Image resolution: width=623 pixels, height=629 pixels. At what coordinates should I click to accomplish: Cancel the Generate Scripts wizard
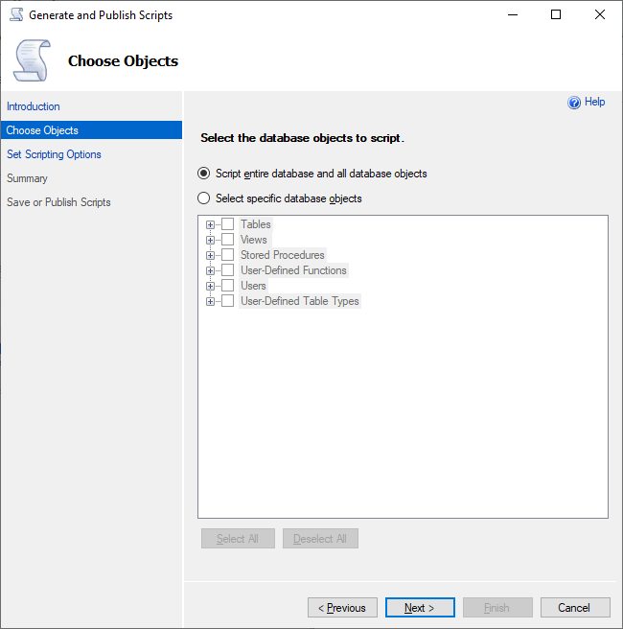(575, 608)
